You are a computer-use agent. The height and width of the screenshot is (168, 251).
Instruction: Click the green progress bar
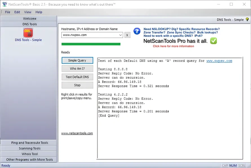(91, 44)
